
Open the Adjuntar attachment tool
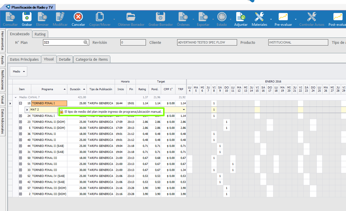[241, 17]
